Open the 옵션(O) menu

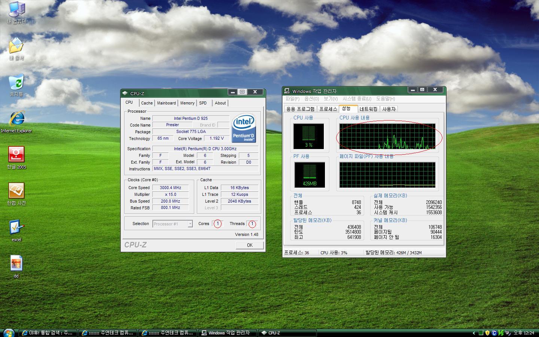[311, 99]
